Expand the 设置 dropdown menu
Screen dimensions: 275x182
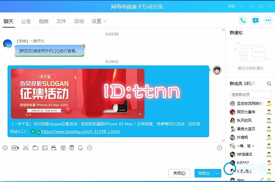click(x=99, y=21)
